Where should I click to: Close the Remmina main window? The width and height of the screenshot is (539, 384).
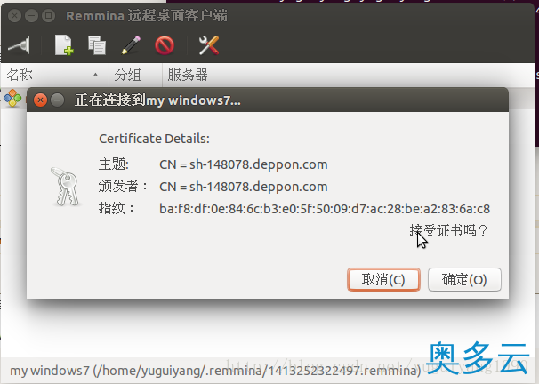14,16
